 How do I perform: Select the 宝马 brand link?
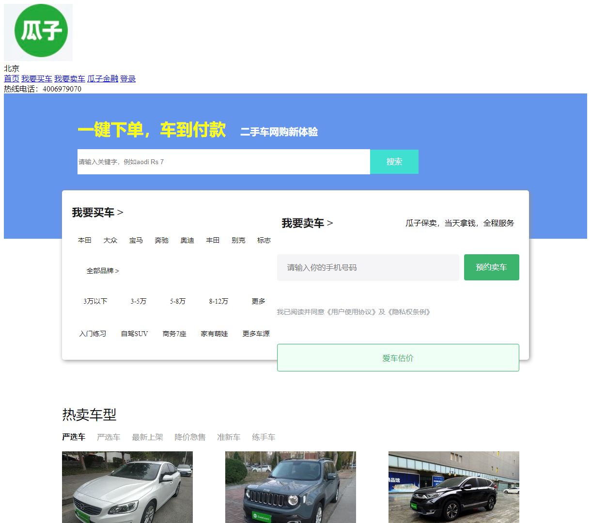click(136, 240)
